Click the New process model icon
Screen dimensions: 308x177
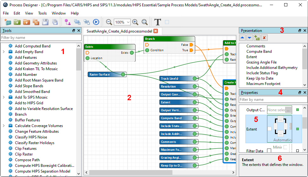click(8, 22)
